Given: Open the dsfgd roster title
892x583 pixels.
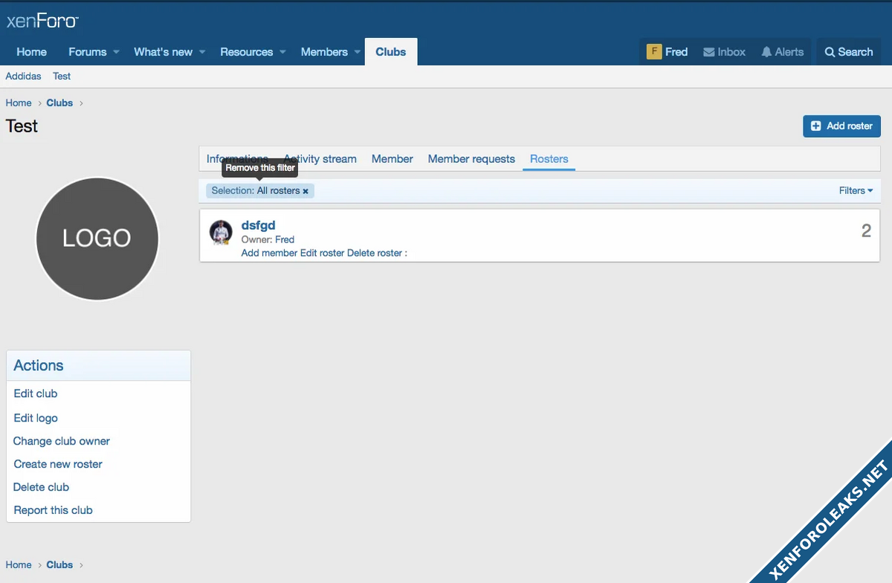Looking at the screenshot, I should click(x=259, y=225).
